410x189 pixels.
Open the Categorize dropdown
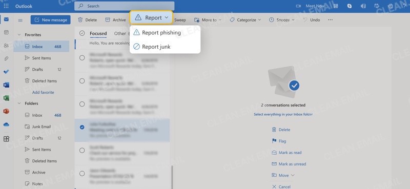point(245,20)
